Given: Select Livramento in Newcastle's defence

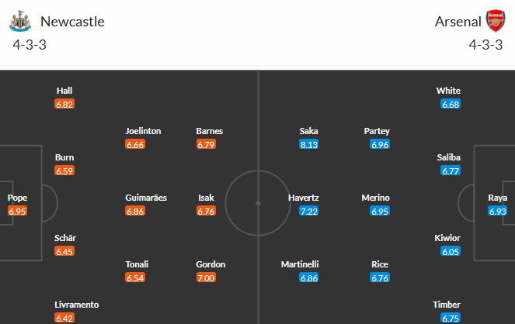Looking at the screenshot, I should [x=77, y=305].
